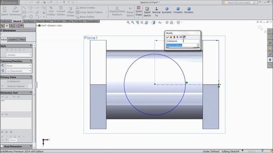Open PropertyManager tab icon
273x153 pixels.
click(x=7, y=26)
